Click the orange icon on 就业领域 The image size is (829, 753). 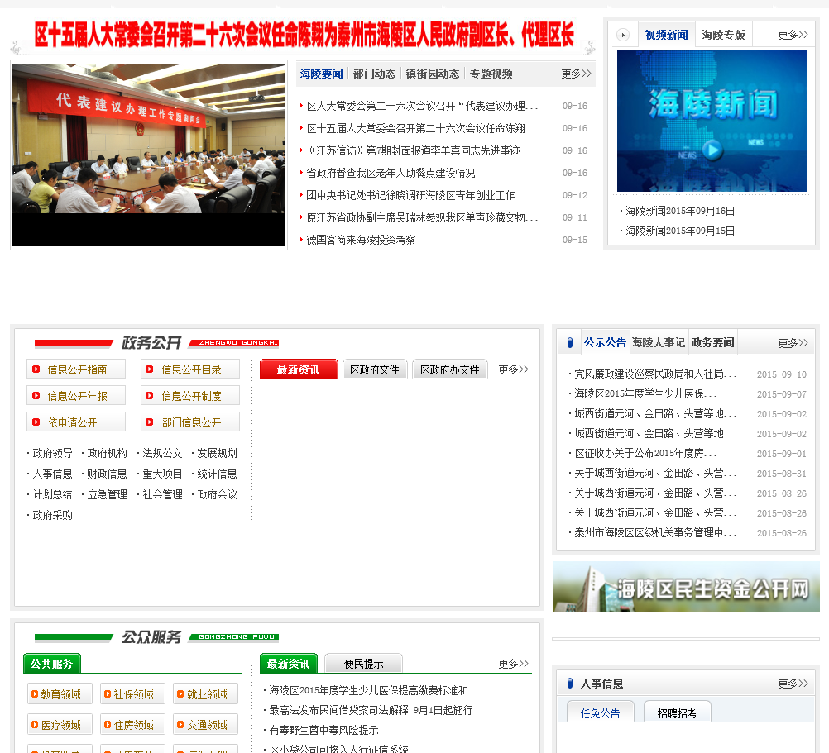[180, 693]
